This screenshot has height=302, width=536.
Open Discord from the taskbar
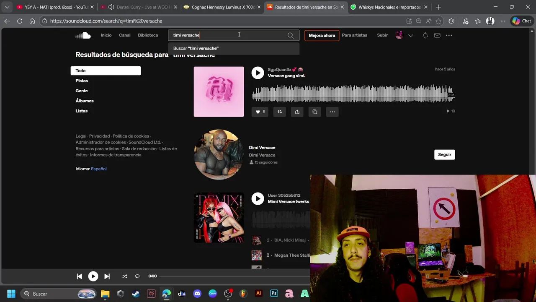click(x=197, y=294)
